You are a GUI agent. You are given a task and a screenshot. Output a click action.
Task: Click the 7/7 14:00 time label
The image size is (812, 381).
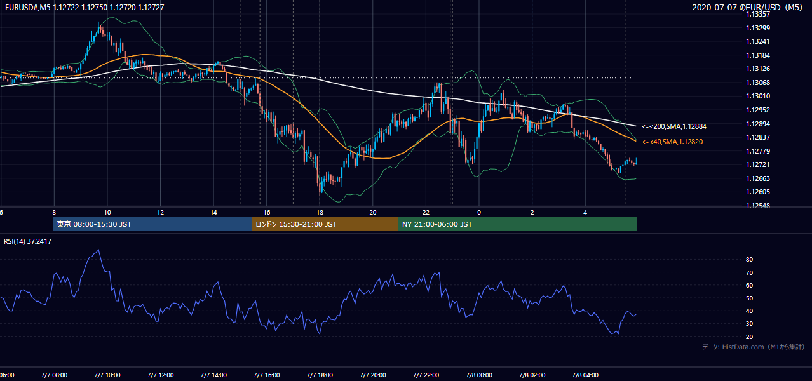click(213, 375)
